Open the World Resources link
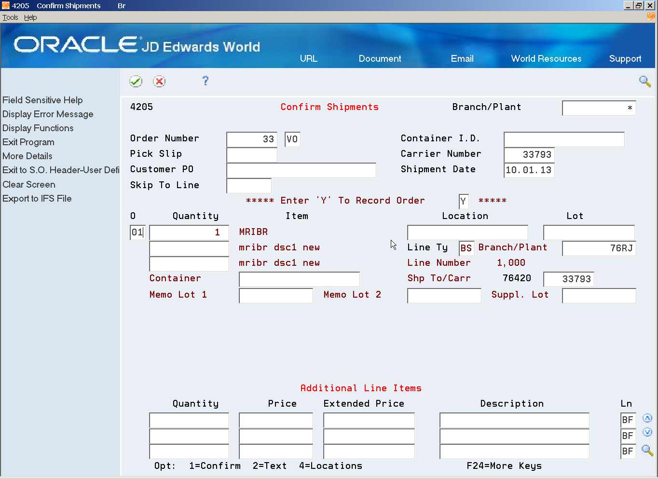 click(x=547, y=58)
